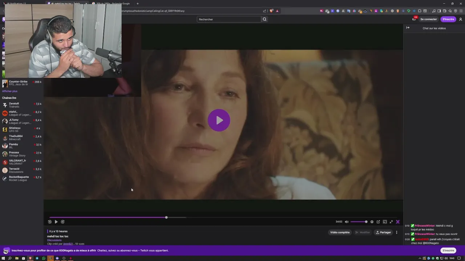Open the otplol_ live channel
Image resolution: width=465 pixels, height=261 pixels.
point(22,113)
